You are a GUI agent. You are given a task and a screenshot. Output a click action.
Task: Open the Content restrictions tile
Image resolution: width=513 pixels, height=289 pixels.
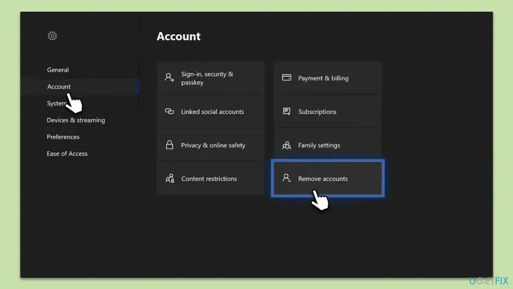(x=211, y=179)
